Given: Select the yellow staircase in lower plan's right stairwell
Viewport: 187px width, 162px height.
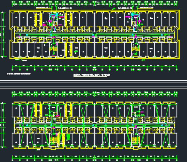Looking at the screenshot, I should pos(136,140).
